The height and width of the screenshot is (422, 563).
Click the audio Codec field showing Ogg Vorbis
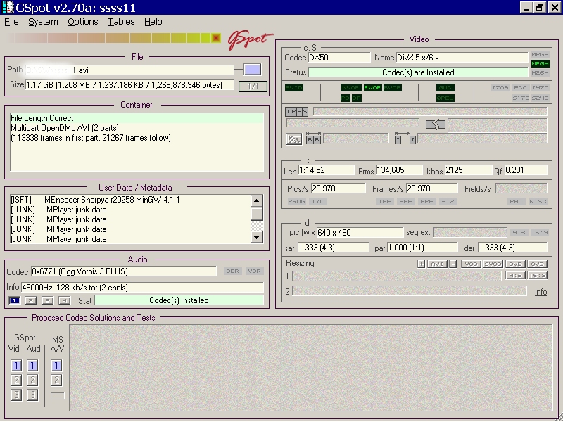coord(124,271)
